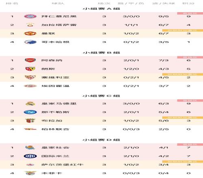Screen dimensions: 203x178
Task: Click the 球队 column header
Action: click(58, 3)
